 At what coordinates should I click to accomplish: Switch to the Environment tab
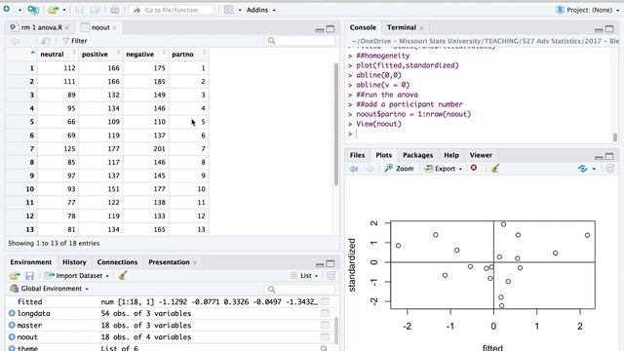click(x=31, y=262)
